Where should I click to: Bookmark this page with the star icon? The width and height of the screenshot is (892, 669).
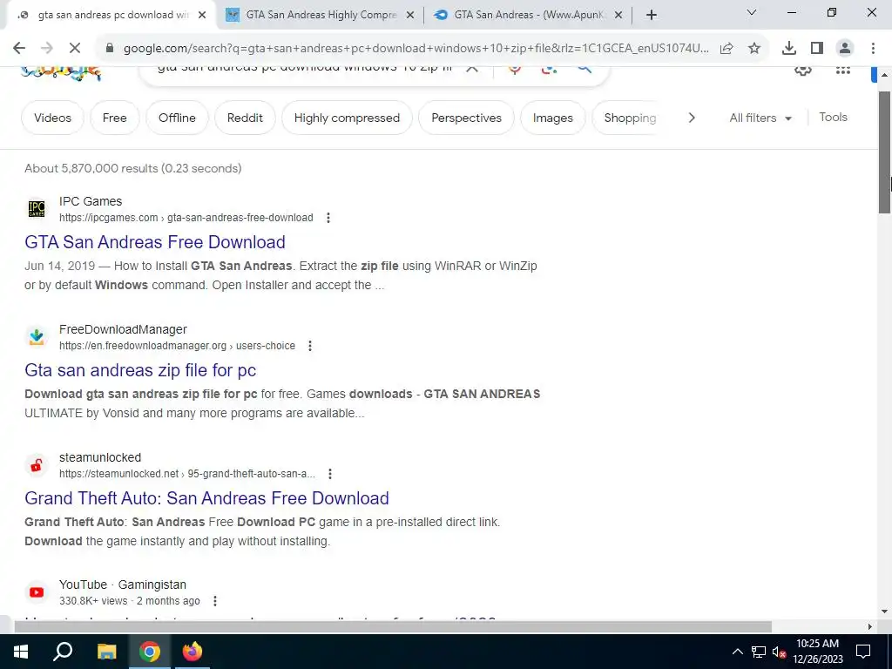(754, 49)
